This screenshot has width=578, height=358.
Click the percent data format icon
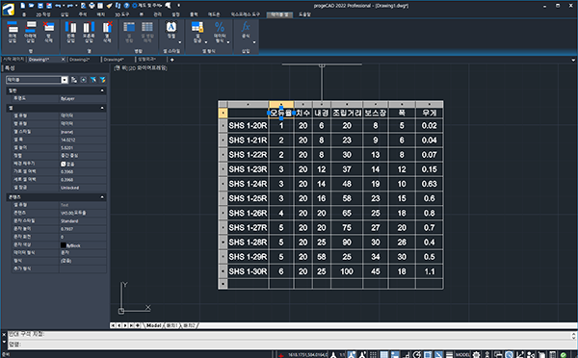tap(220, 27)
